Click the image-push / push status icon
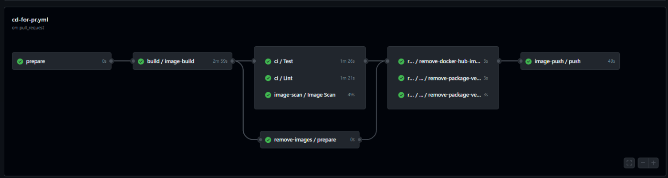This screenshot has width=668, height=178. click(x=529, y=61)
